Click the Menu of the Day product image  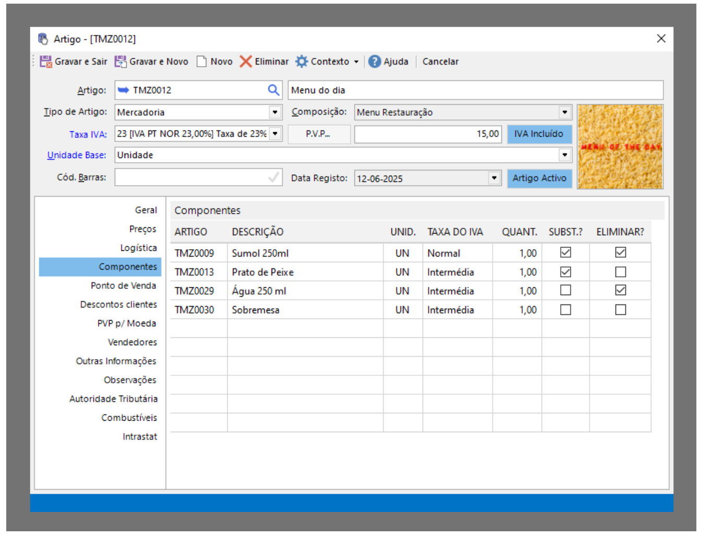pos(620,147)
